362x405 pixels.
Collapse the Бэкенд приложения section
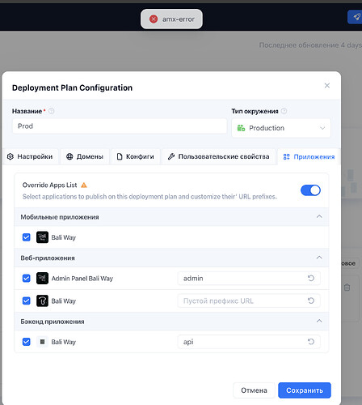tap(319, 321)
